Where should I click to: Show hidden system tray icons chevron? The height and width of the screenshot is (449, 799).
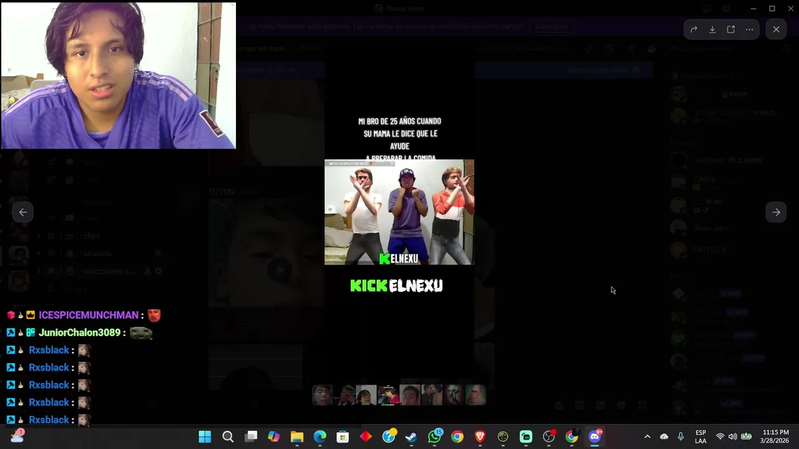coord(647,437)
